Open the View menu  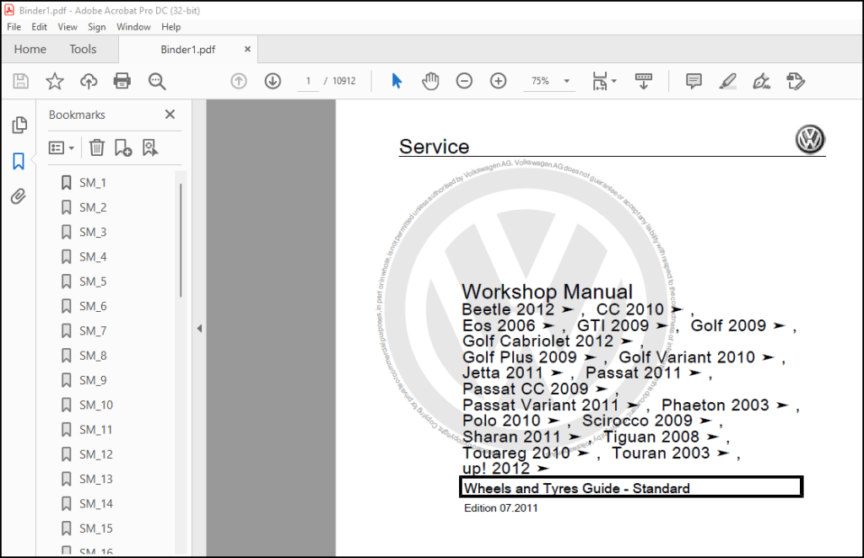pos(67,27)
